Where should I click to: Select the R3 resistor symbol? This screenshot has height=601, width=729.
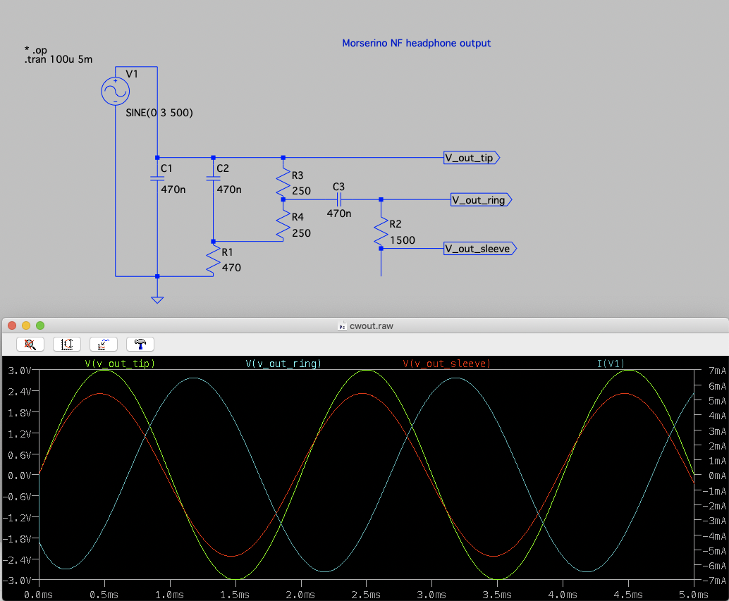[283, 183]
